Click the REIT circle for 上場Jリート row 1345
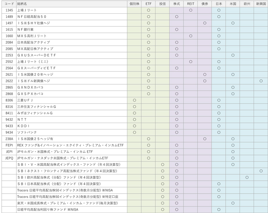 191,10
